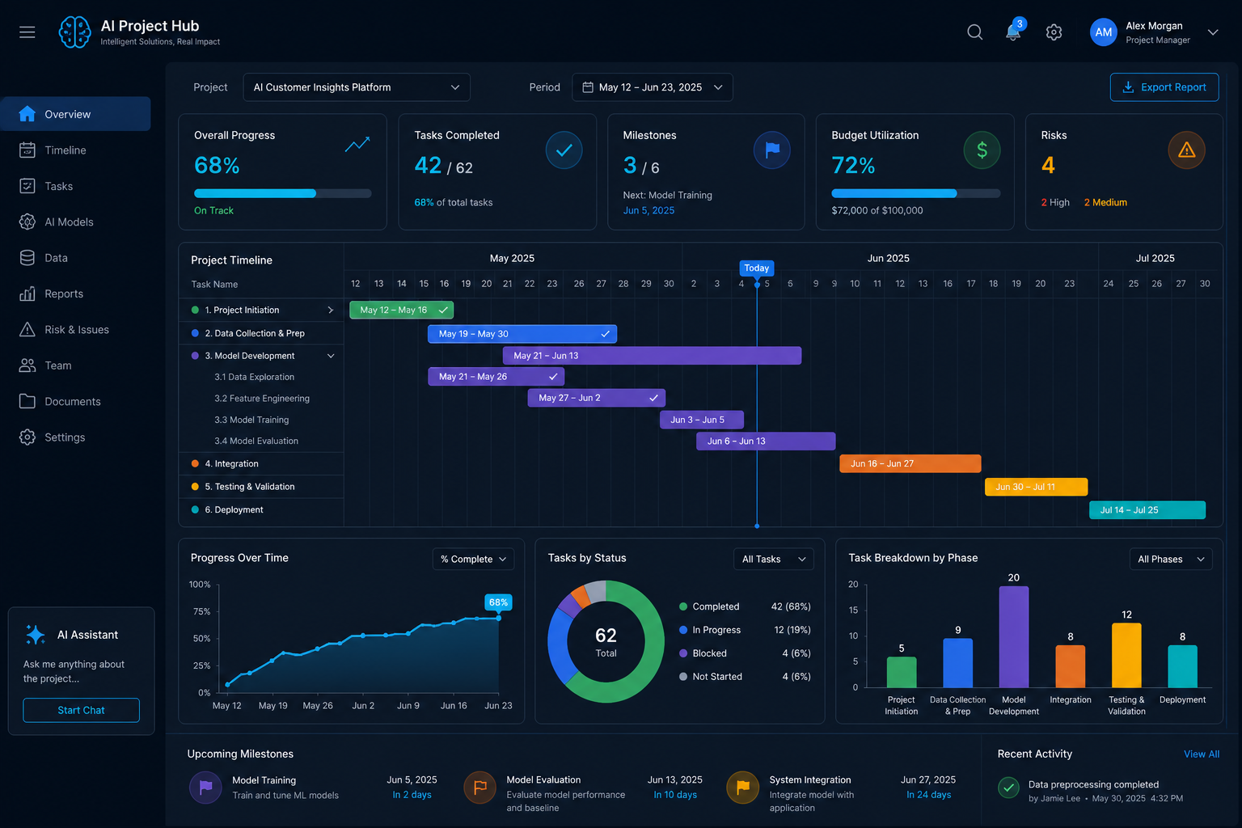Click the Budget Utilization dollar icon

(x=982, y=150)
